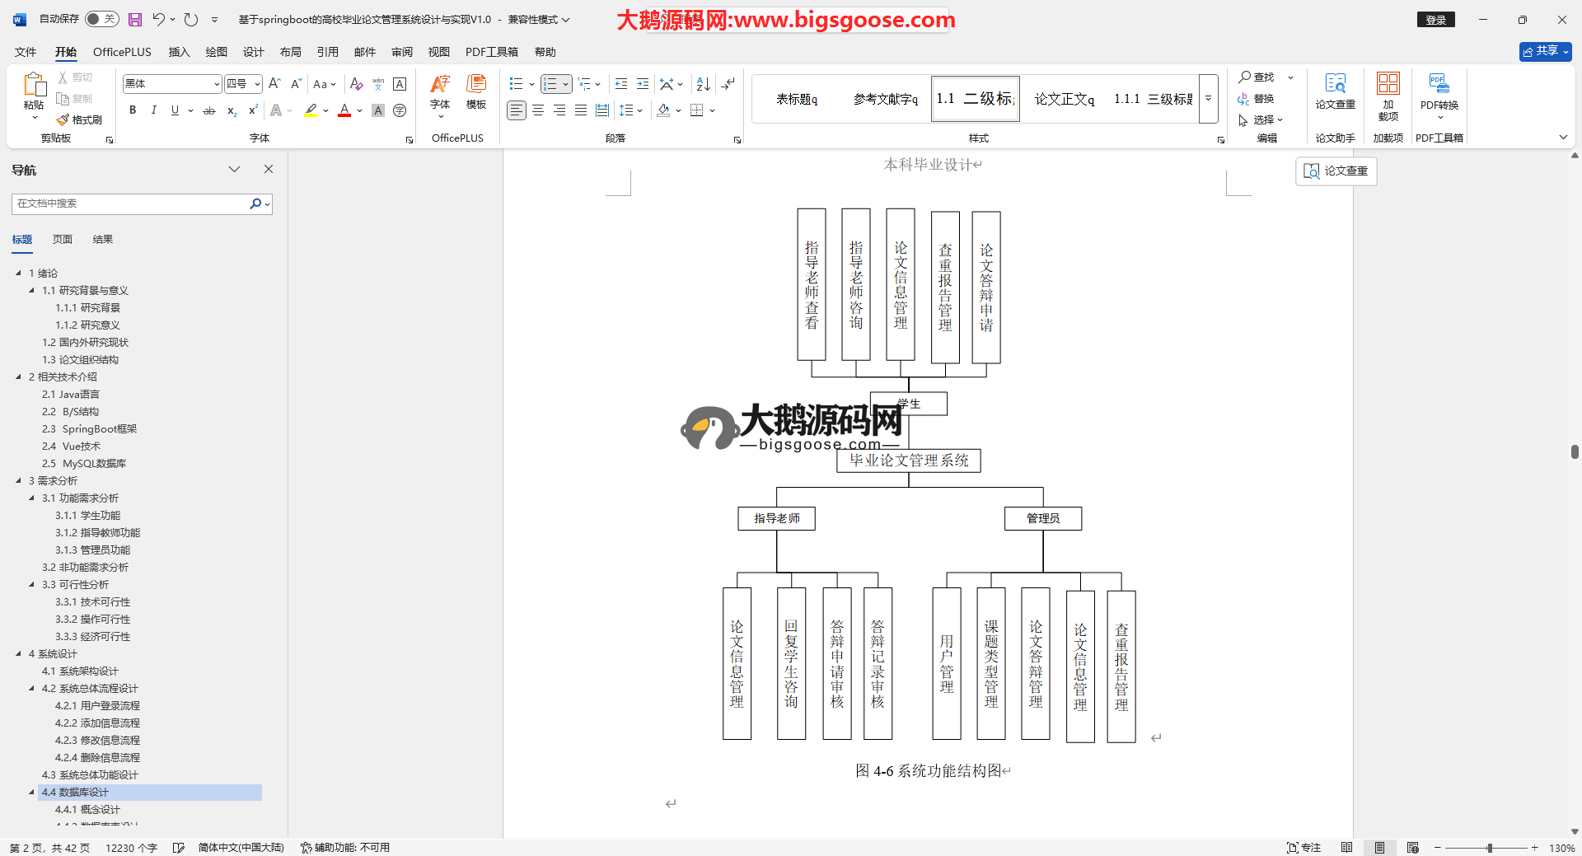Toggle the AutoSave (自动保存) switch
1582x856 pixels.
pos(102,19)
